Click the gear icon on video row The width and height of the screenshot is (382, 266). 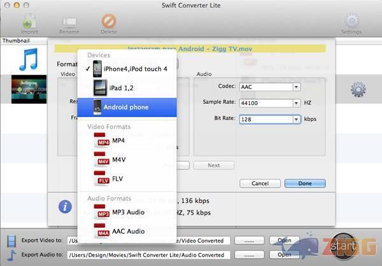[x=358, y=89]
